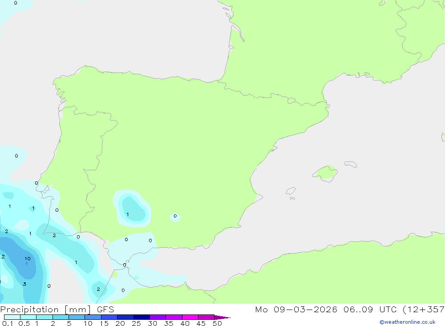Click the legend scale label '20'

120,323
